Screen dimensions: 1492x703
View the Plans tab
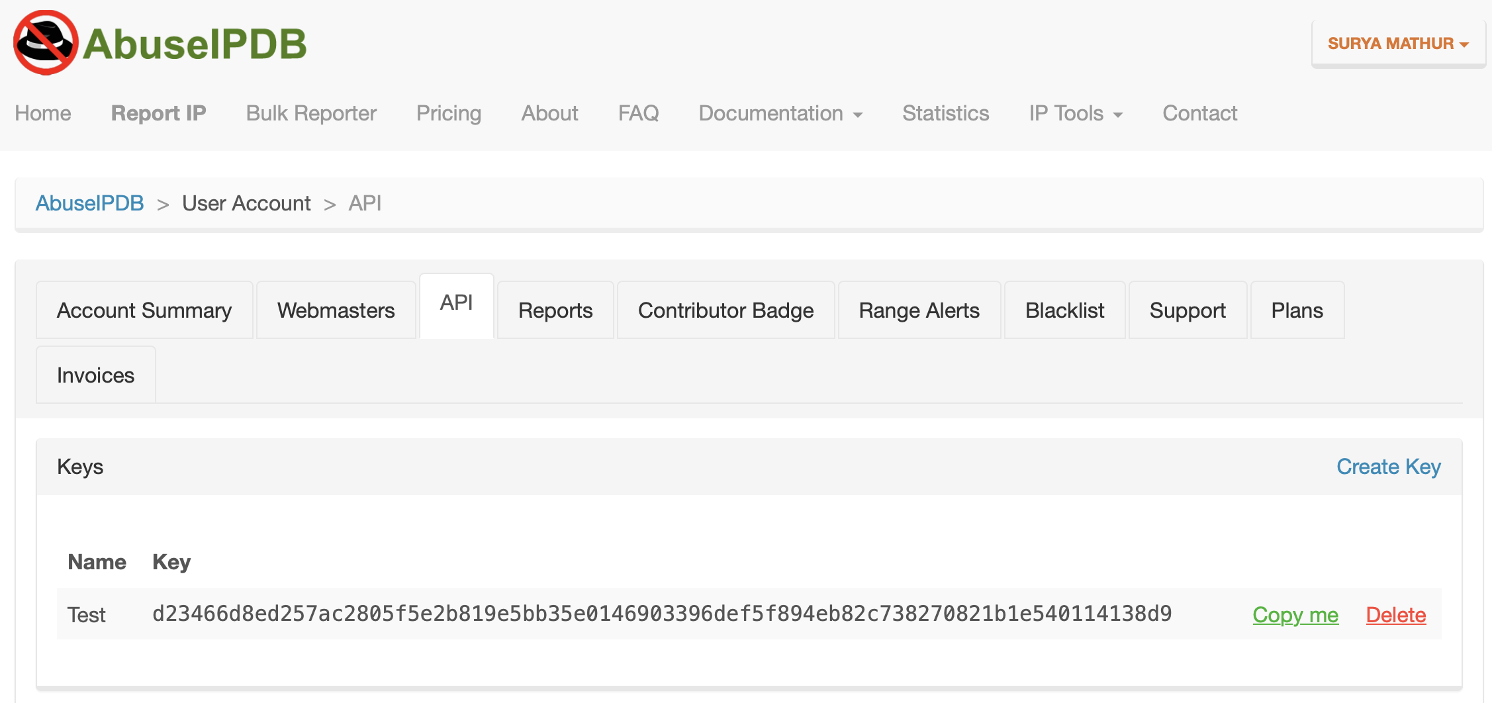pyautogui.click(x=1297, y=309)
